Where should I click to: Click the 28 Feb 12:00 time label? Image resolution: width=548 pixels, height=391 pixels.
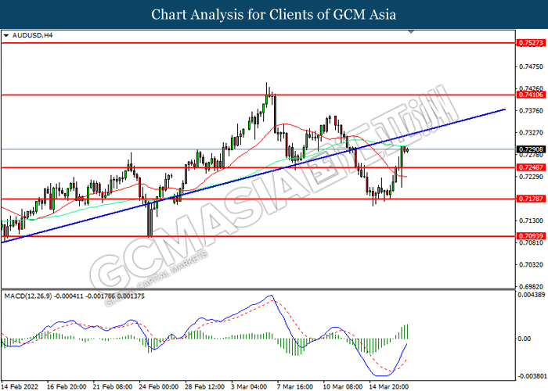point(205,386)
